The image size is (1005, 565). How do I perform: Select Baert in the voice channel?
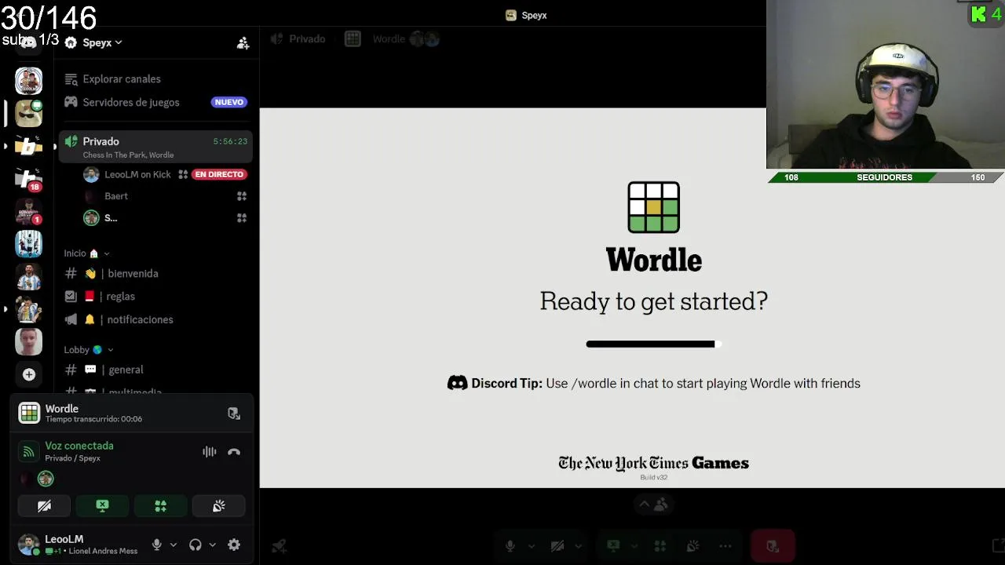[x=116, y=196]
